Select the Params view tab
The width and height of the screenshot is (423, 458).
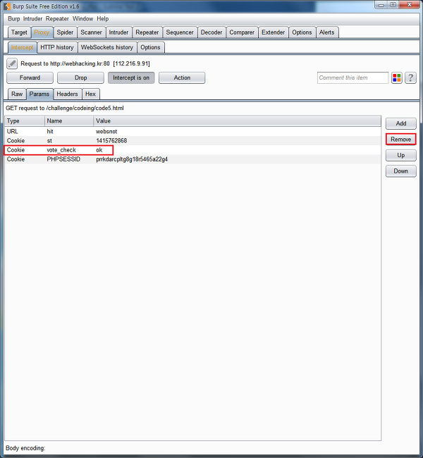[39, 94]
